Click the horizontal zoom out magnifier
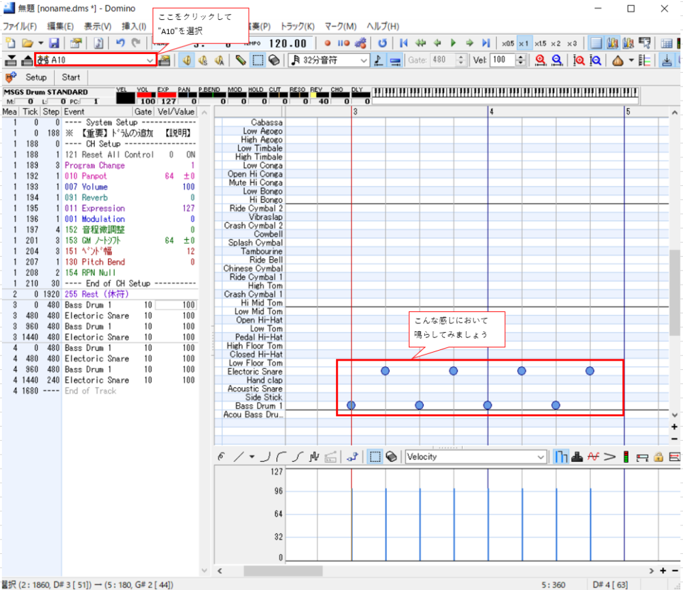Viewport: 683px width, 590px height. 557,60
